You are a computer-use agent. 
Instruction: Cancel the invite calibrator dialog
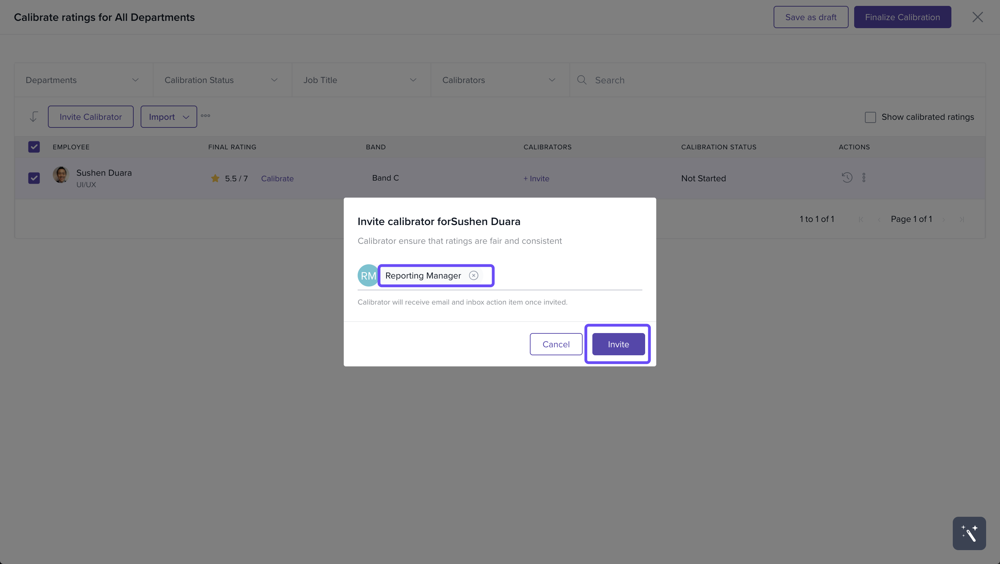coord(556,344)
